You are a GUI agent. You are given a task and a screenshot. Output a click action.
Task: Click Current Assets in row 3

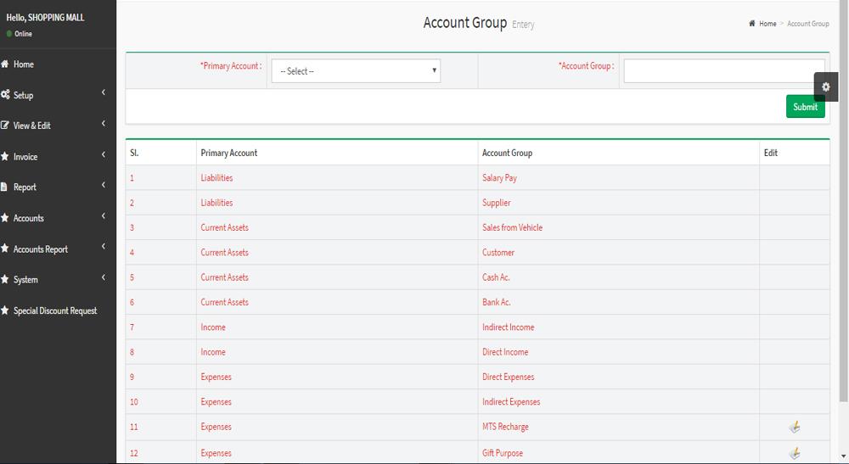(224, 227)
